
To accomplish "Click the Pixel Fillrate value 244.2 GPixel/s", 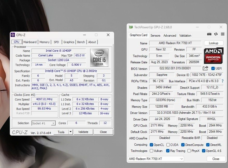I will (161, 94).
